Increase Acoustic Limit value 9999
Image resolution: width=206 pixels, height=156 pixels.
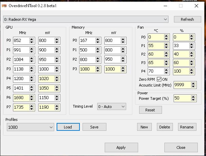193,83
